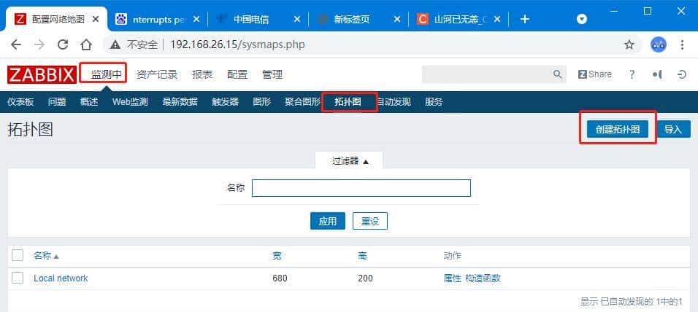Screen dimensions: 698x312
Task: Open the browser profile avatar
Action: point(659,44)
